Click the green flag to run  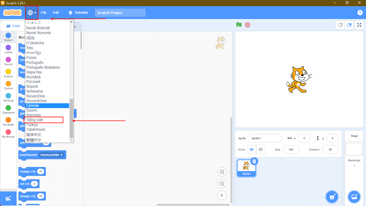pyautogui.click(x=239, y=25)
